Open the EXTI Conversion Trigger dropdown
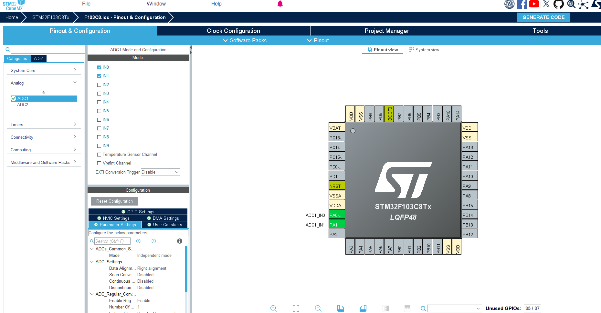The height and width of the screenshot is (313, 601). 160,172
